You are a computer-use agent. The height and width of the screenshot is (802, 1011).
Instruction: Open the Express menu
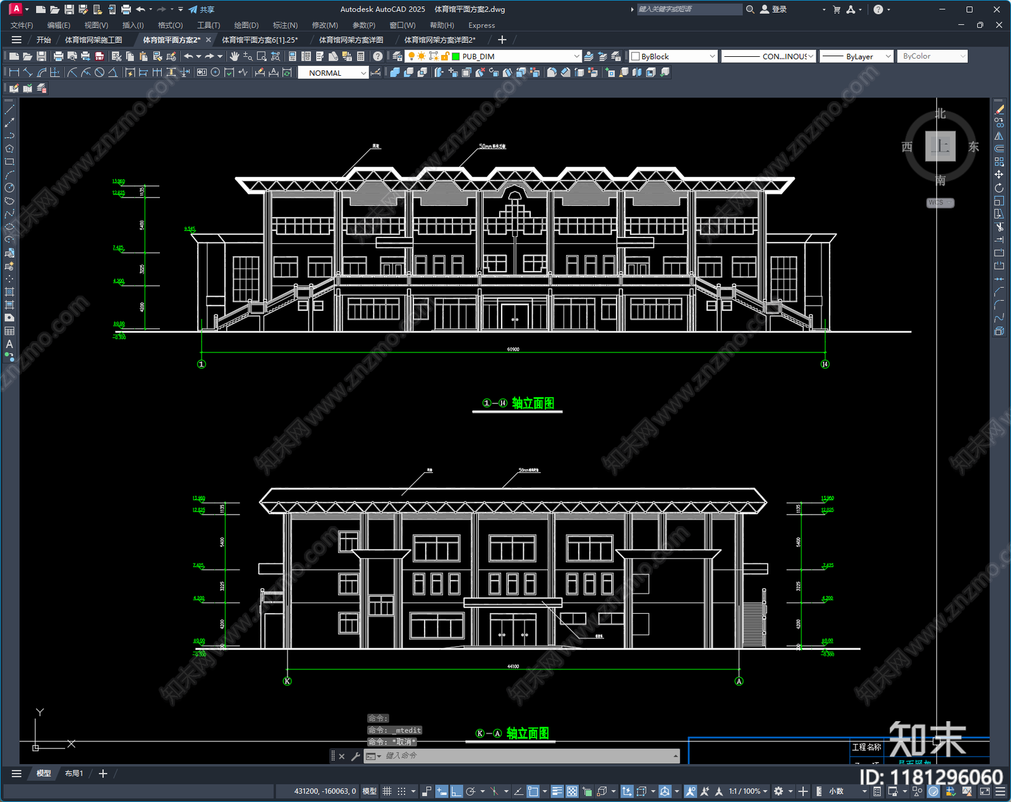(x=481, y=25)
